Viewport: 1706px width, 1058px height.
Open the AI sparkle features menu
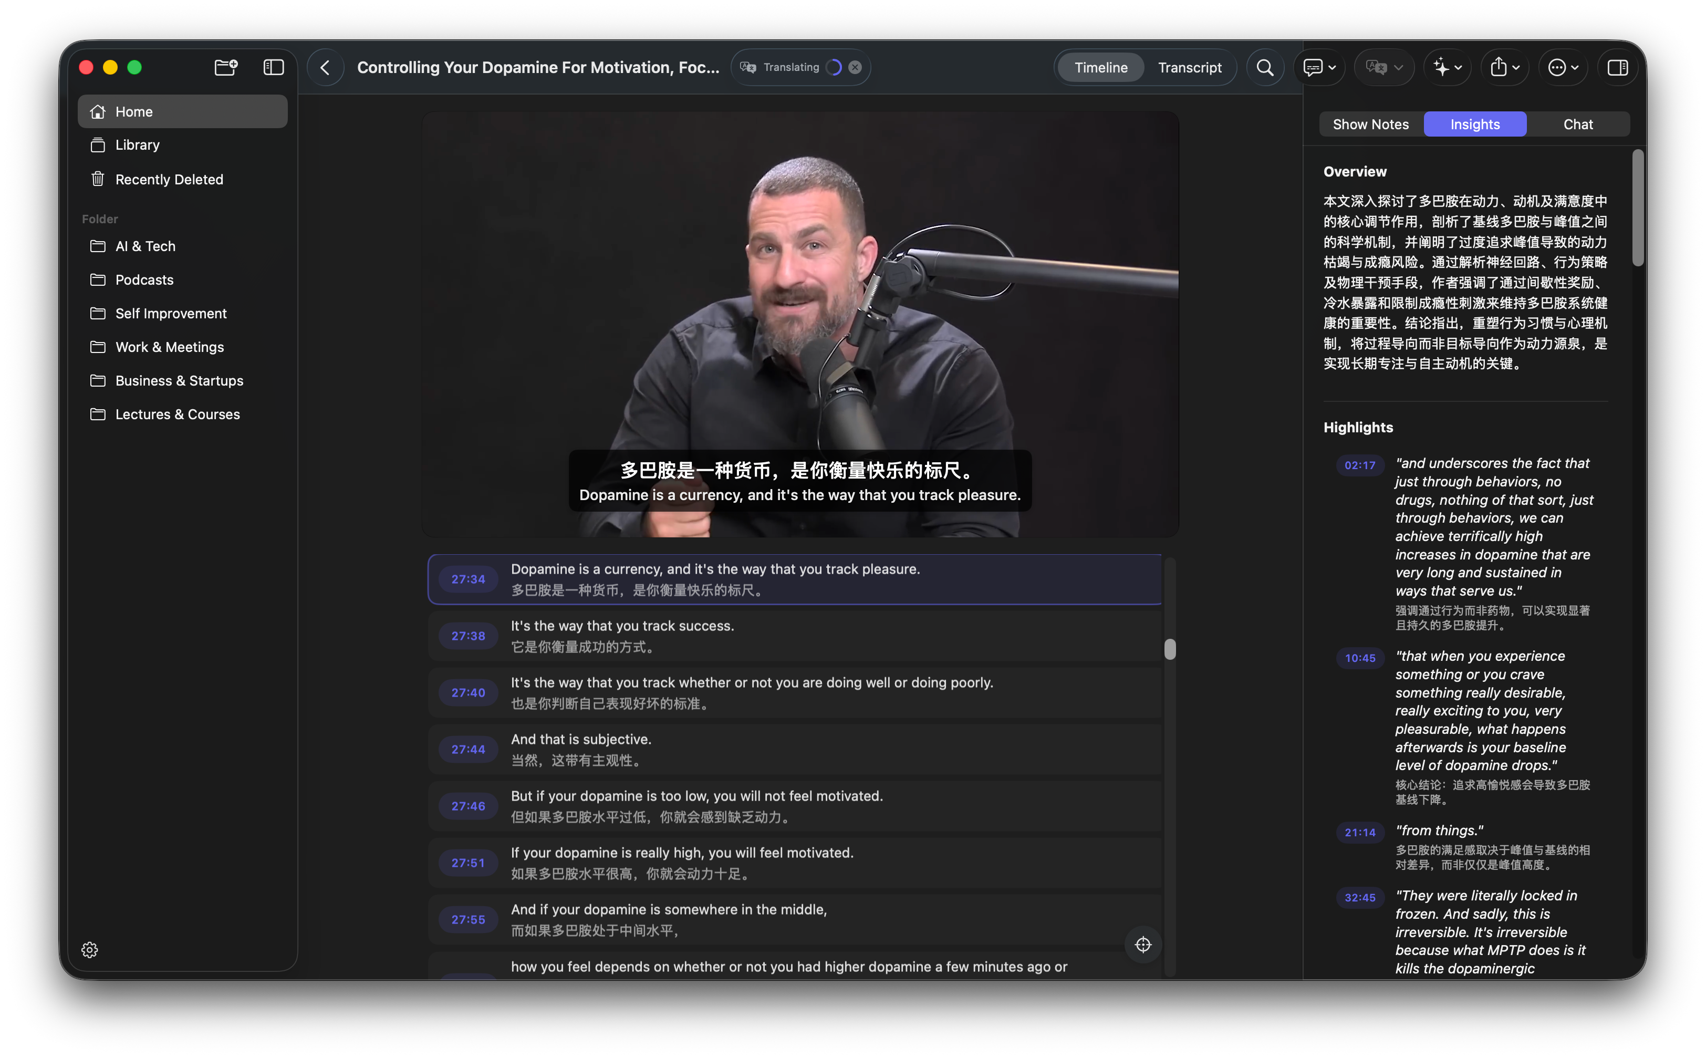click(1442, 67)
